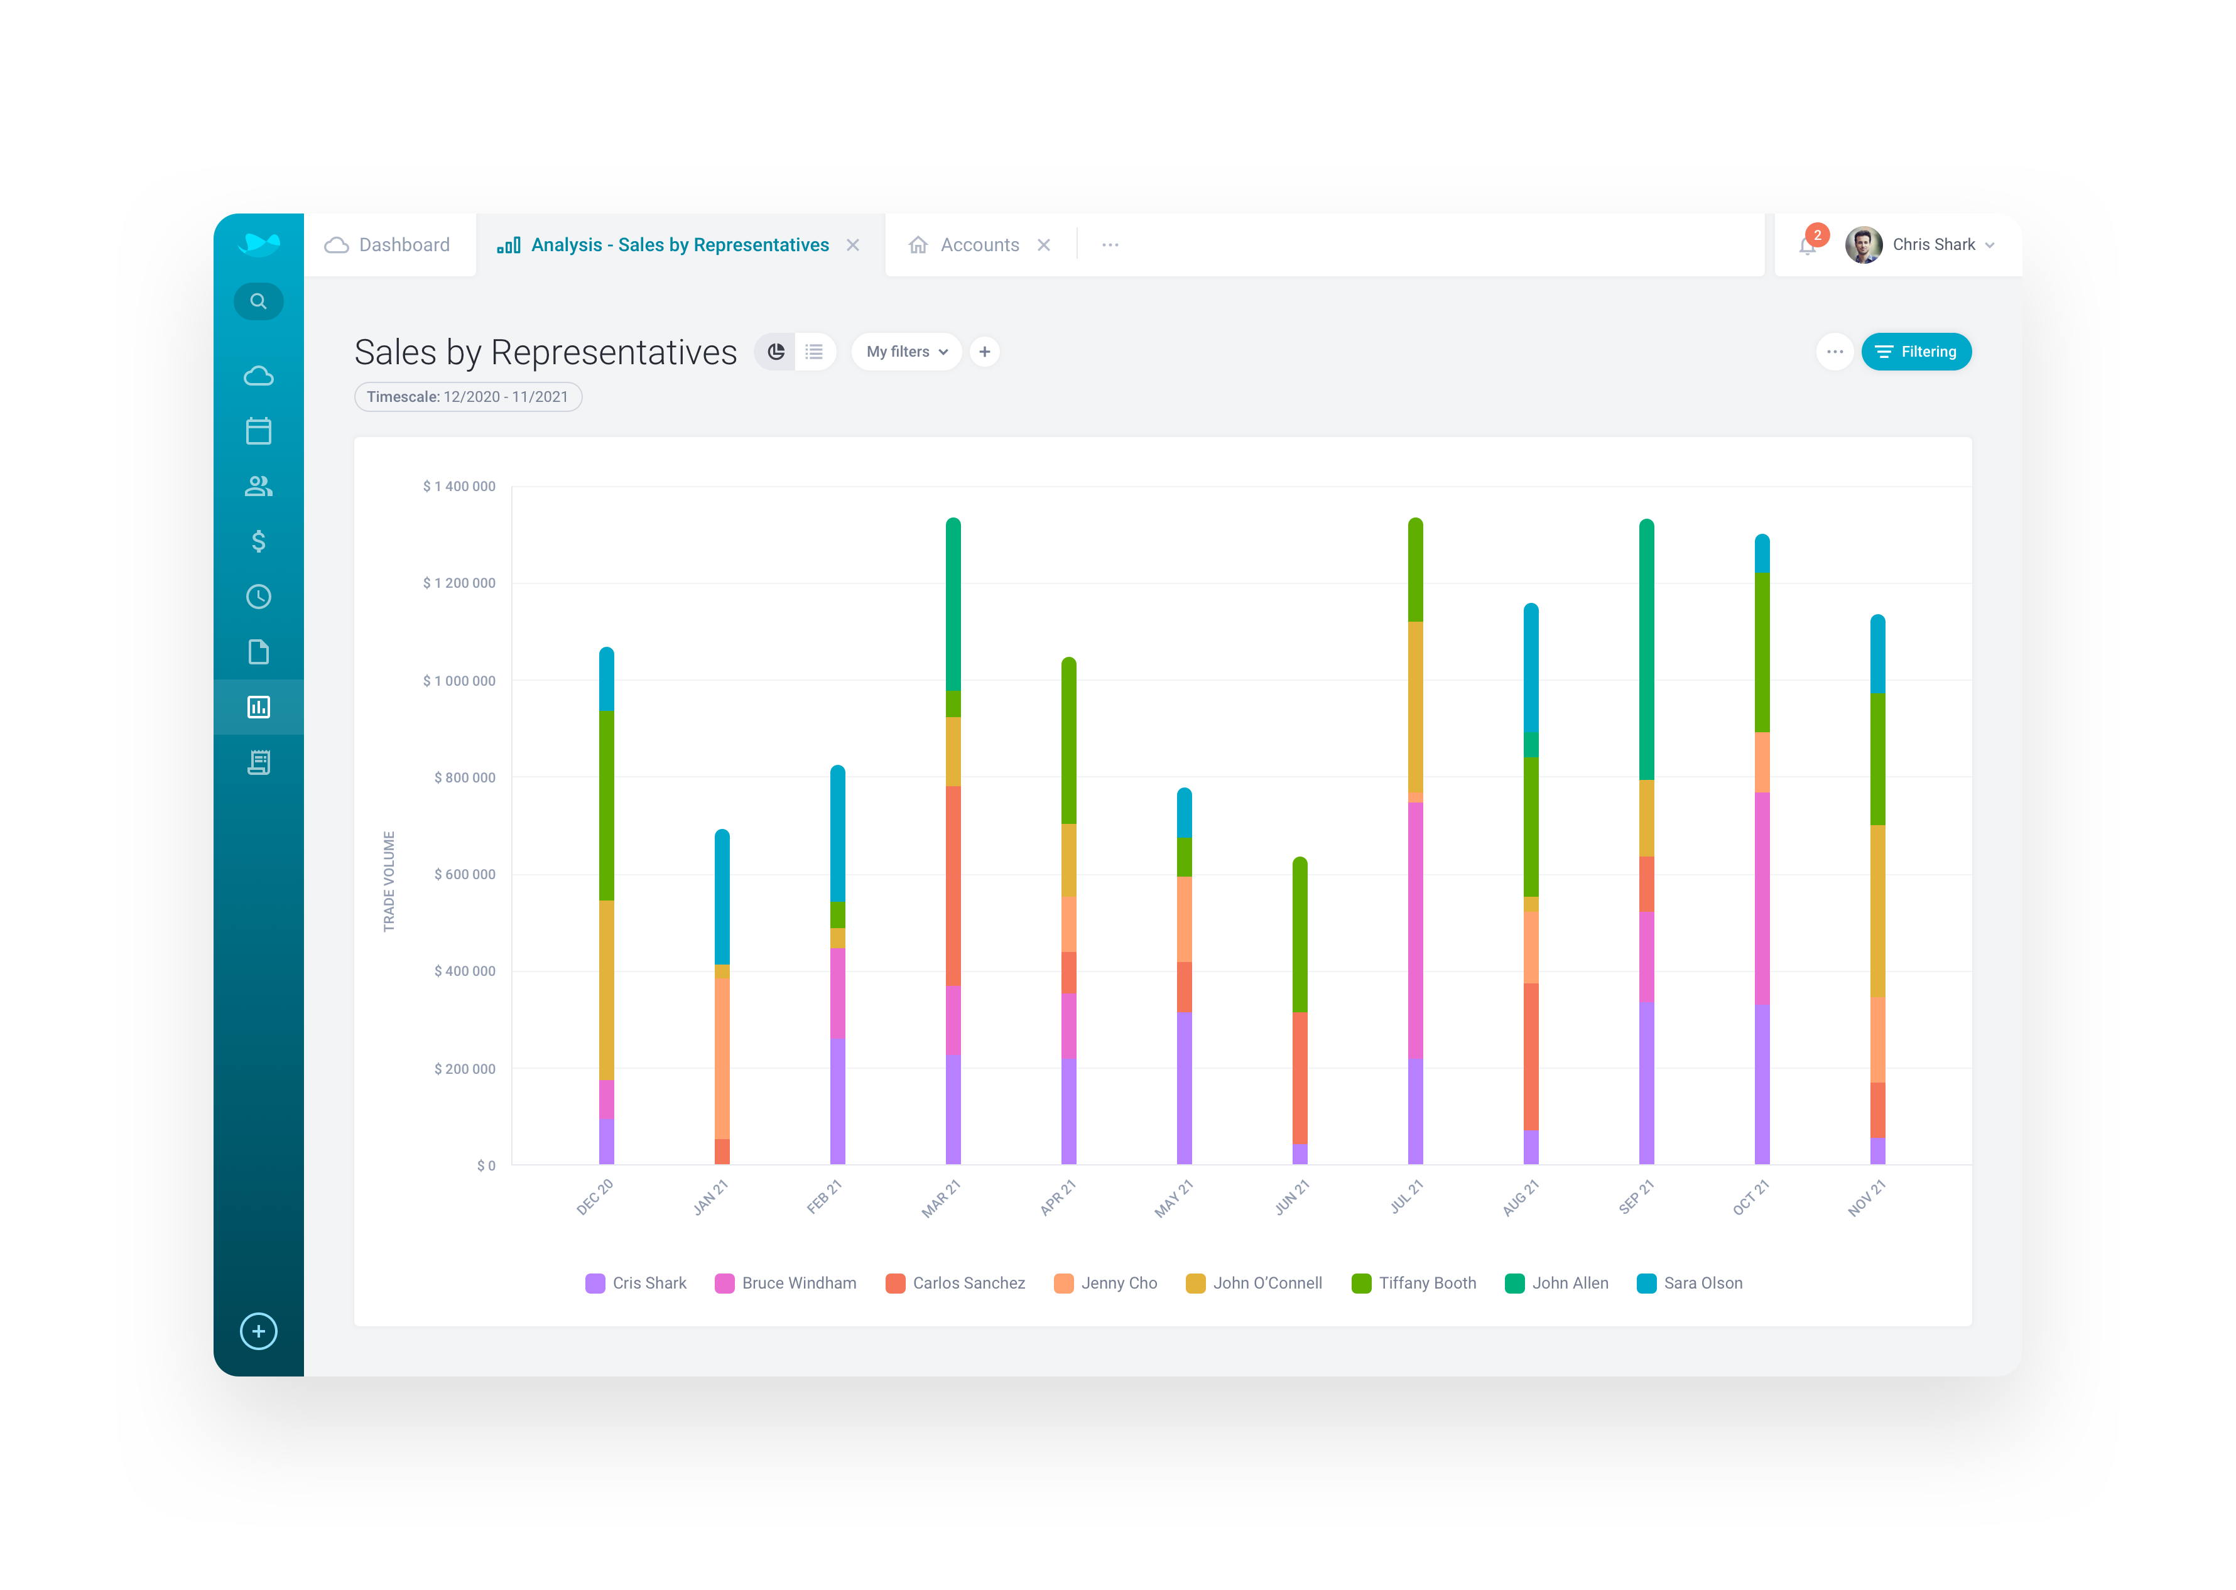
Task: Switch to the pie chart view toggle
Action: (x=775, y=352)
